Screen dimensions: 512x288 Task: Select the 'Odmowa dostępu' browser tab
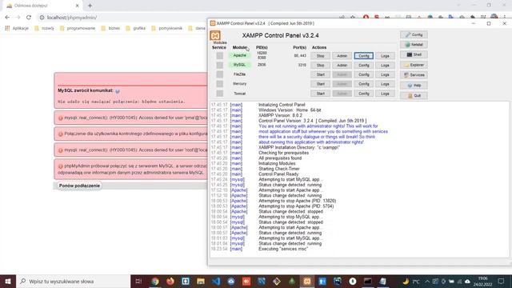pos(42,6)
